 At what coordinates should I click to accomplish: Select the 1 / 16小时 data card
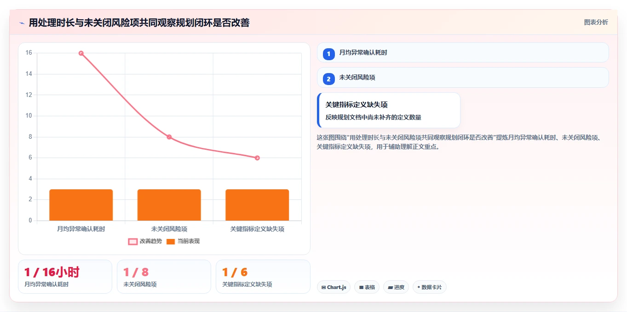pos(65,277)
